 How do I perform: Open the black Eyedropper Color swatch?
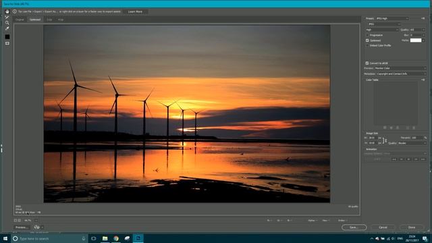pyautogui.click(x=7, y=36)
